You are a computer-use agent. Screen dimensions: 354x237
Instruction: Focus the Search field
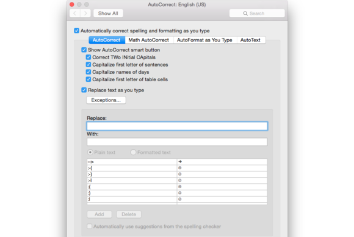(x=257, y=13)
